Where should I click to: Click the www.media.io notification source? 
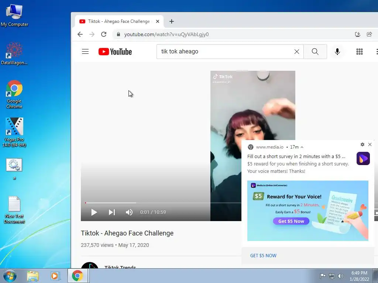point(269,147)
